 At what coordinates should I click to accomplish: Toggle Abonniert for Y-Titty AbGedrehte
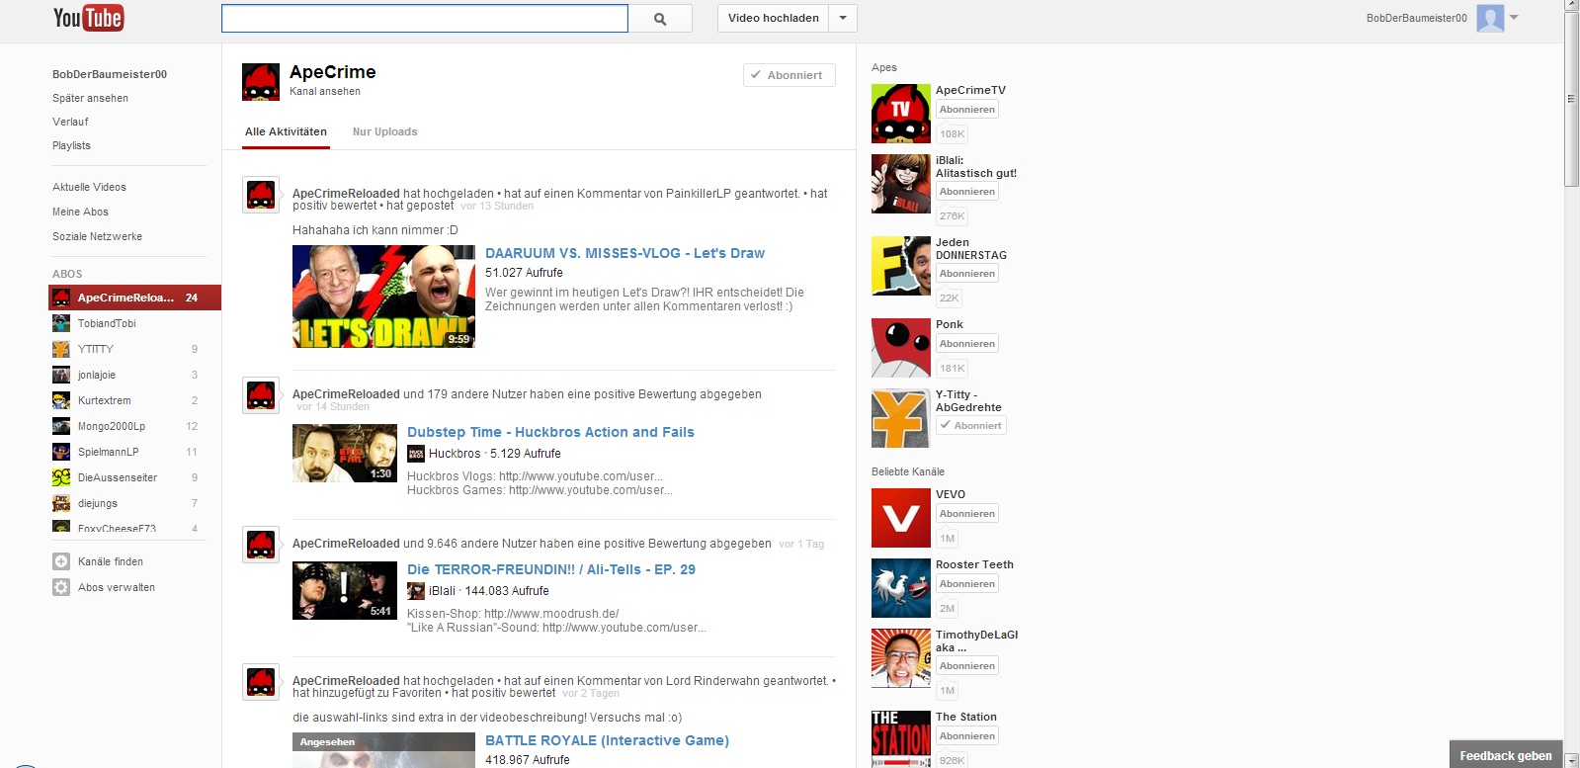coord(971,426)
